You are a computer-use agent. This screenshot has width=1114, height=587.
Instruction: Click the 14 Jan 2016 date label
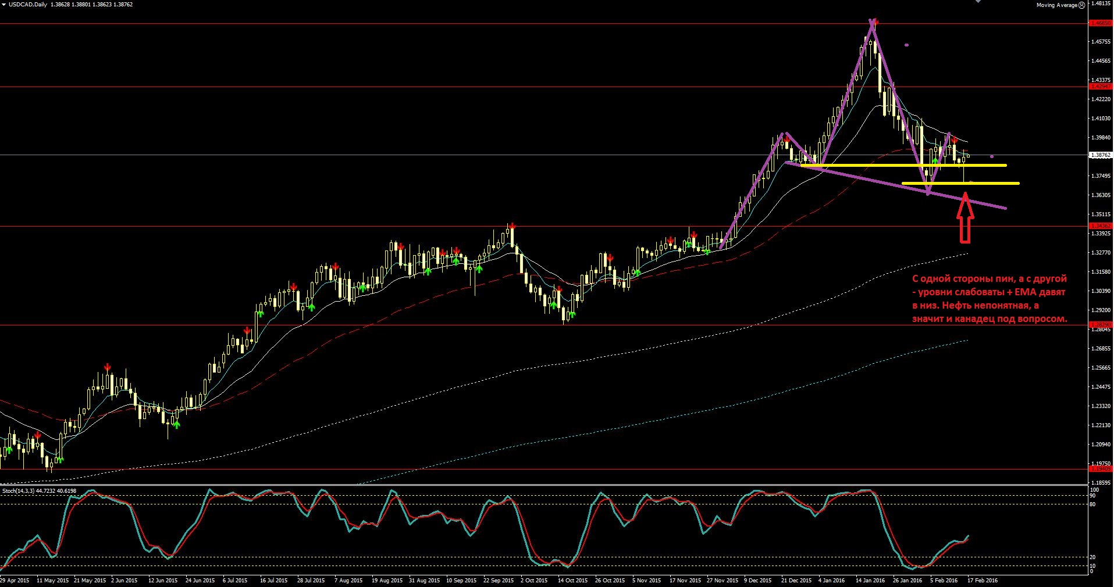coord(870,580)
